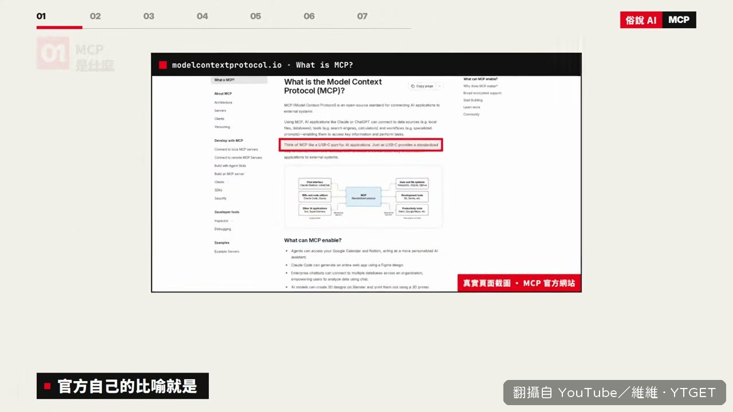Select chapter 06 in top progress bar

click(x=309, y=16)
